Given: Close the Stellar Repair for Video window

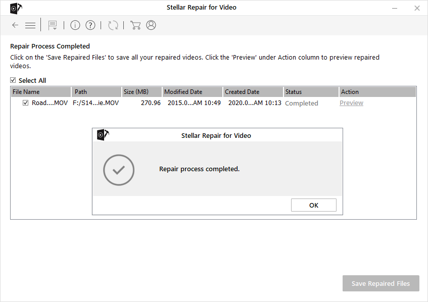Looking at the screenshot, I should (417, 8).
